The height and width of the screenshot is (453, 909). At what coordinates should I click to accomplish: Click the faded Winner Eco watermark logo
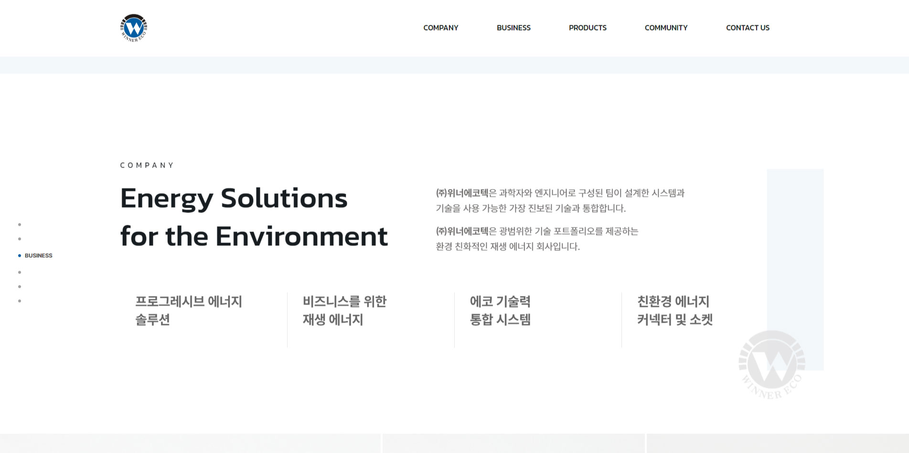pyautogui.click(x=771, y=365)
